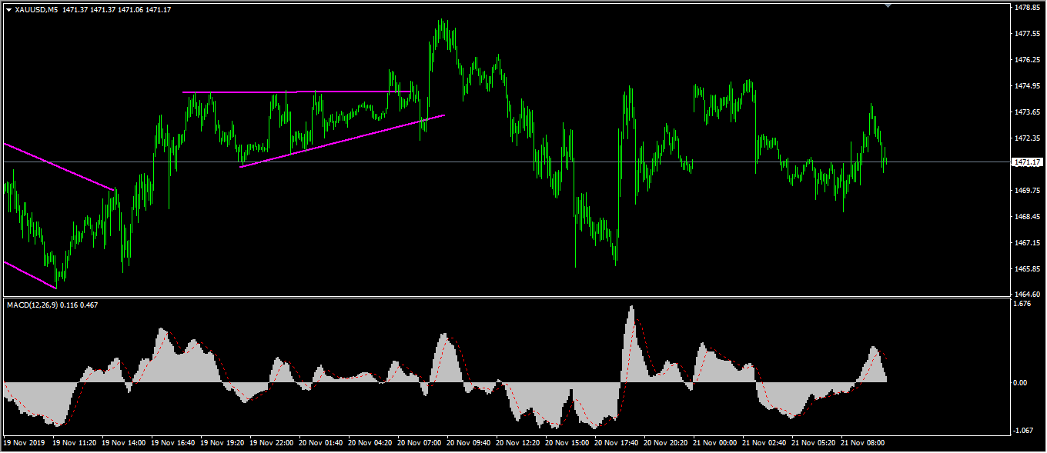Click the 20 Nov 04:20 time label
Screen dimensions: 1047x453
tap(370, 443)
